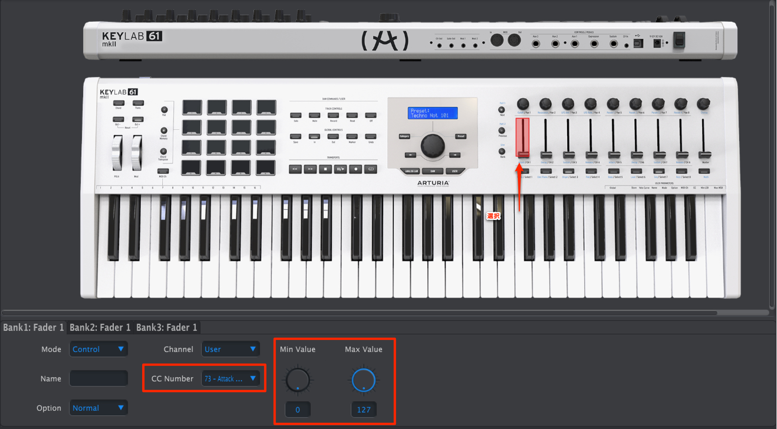Click the Min Value knob
The width and height of the screenshot is (777, 429).
pos(298,380)
